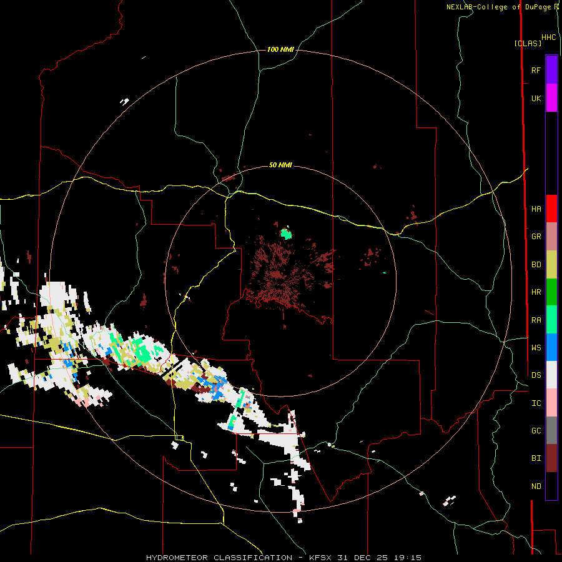Click the RA legend label text
The height and width of the screenshot is (562, 562).
(536, 320)
